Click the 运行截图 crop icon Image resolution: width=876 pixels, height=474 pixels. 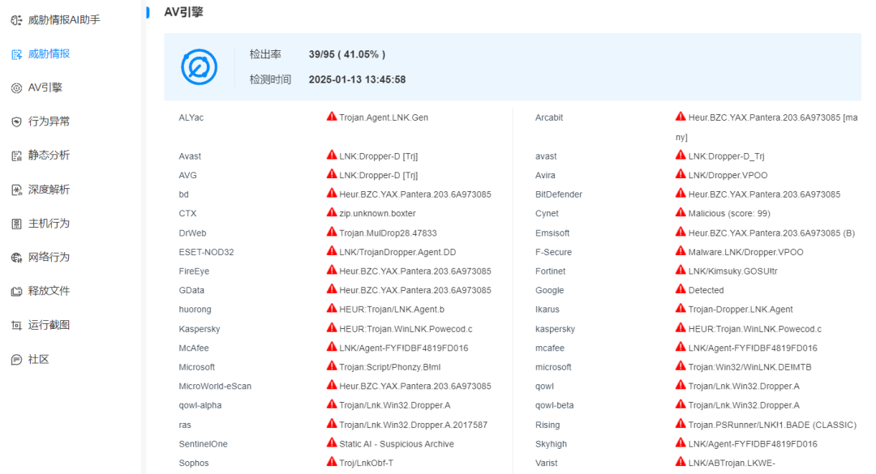16,326
